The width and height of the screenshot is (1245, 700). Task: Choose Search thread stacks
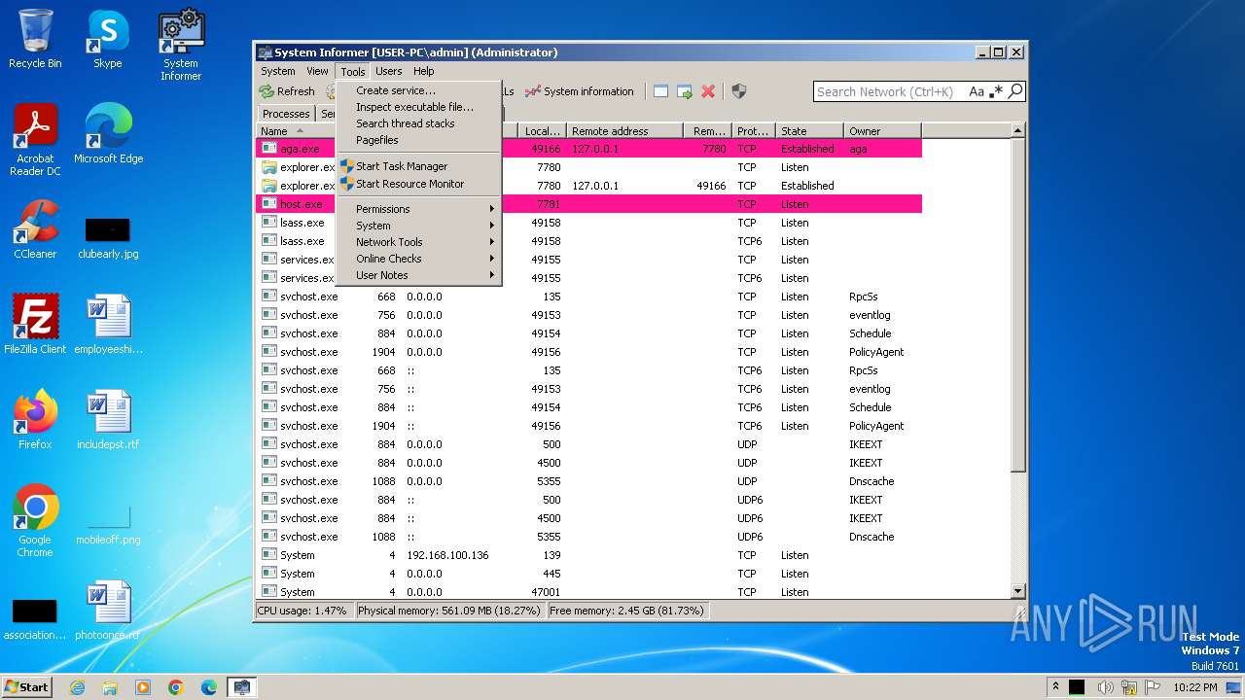(x=418, y=123)
